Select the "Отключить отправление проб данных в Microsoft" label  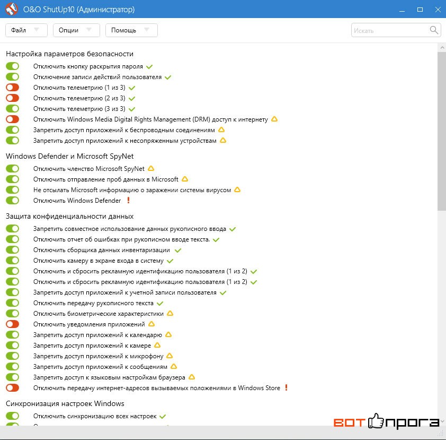click(x=106, y=179)
